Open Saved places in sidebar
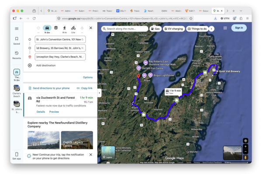262x177 pixels. coord(17,41)
